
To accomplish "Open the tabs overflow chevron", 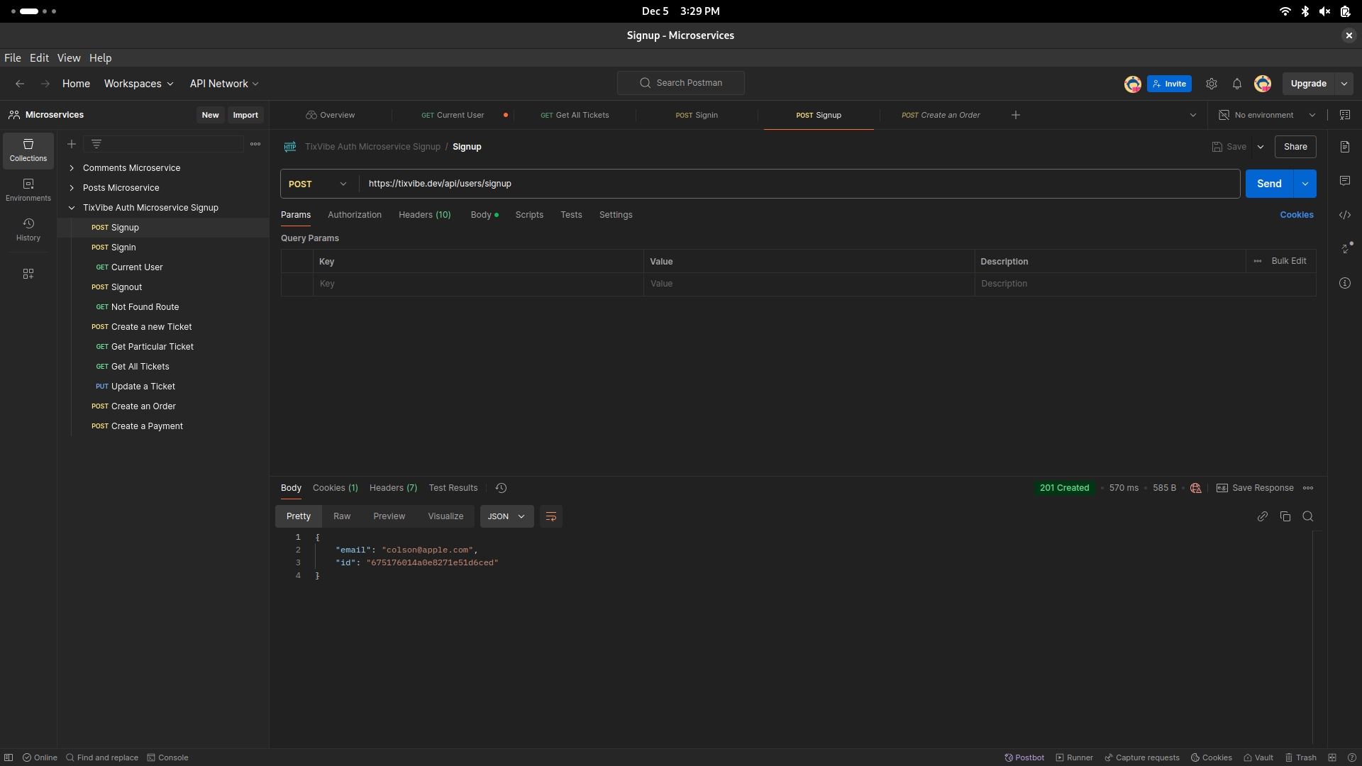I will [1193, 115].
